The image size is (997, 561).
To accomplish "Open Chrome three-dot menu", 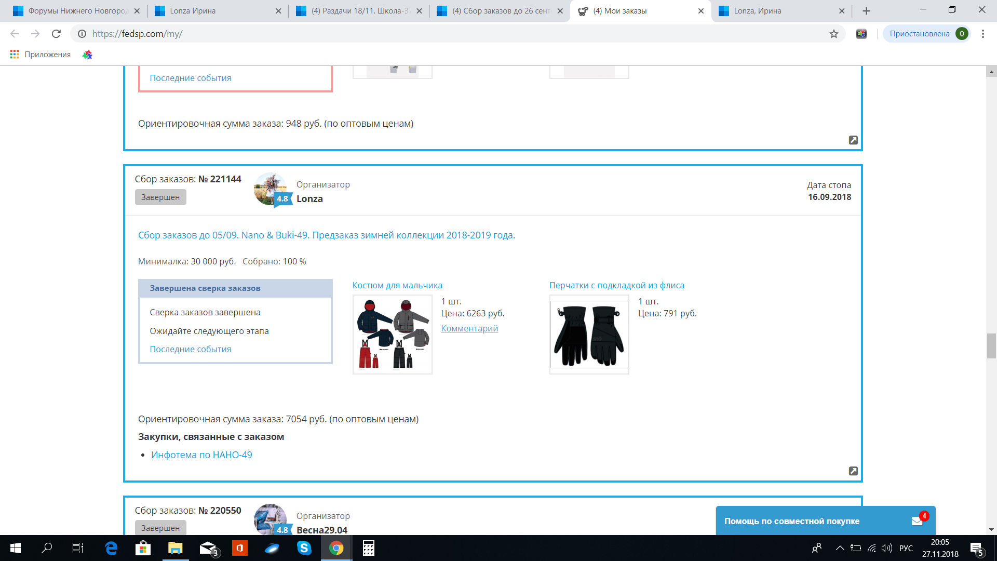I will [983, 34].
